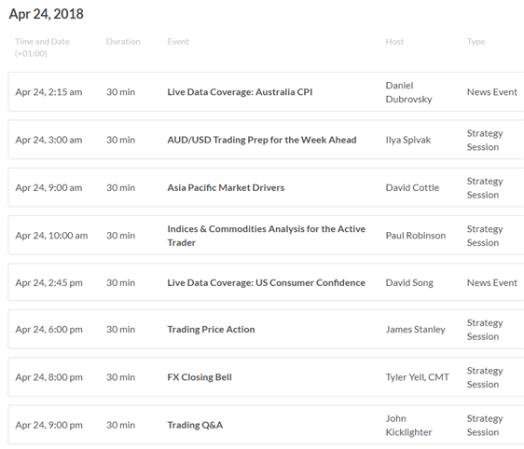Open FX Closing Bell event
Screen dimensions: 524x449
click(200, 377)
